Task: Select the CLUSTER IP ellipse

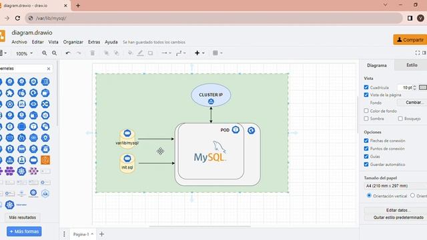Action: coord(211,95)
